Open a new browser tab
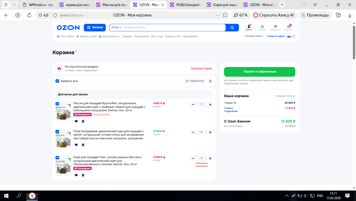 282,5
